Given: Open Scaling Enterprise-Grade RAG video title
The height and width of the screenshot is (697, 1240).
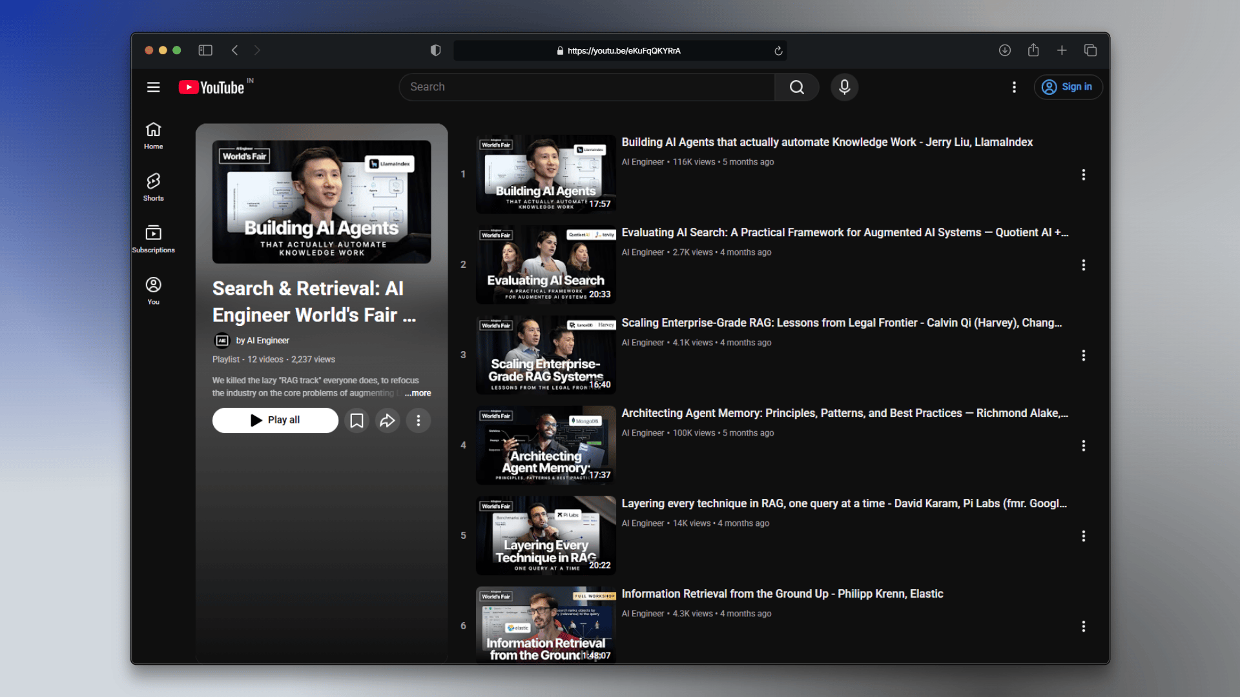Looking at the screenshot, I should (x=842, y=323).
